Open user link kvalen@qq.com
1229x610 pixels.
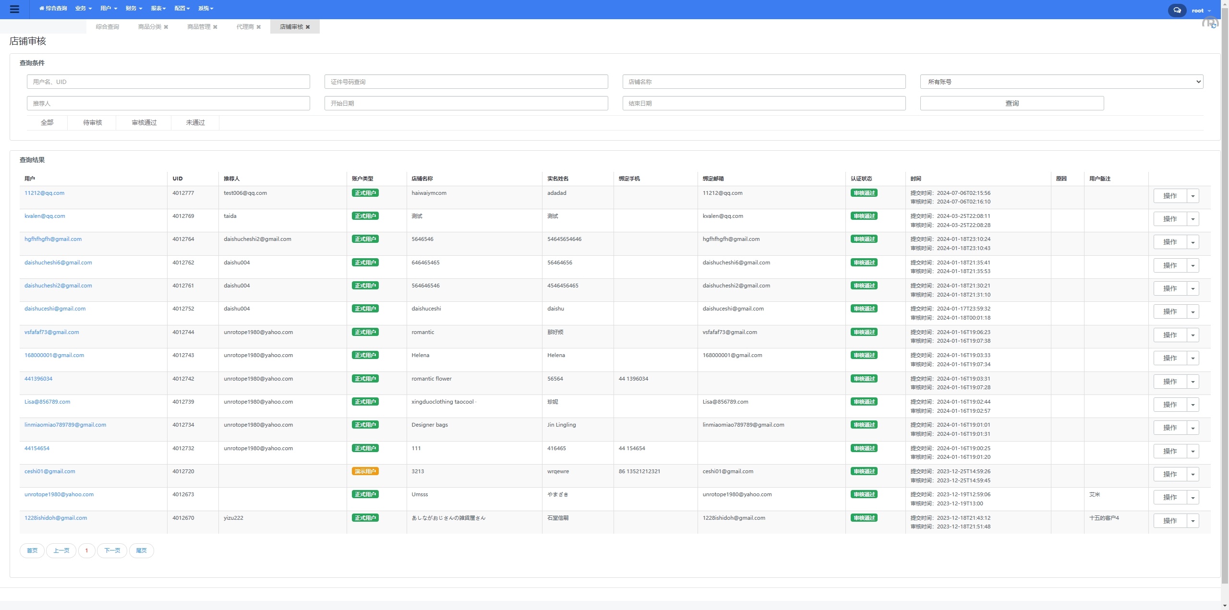click(45, 216)
